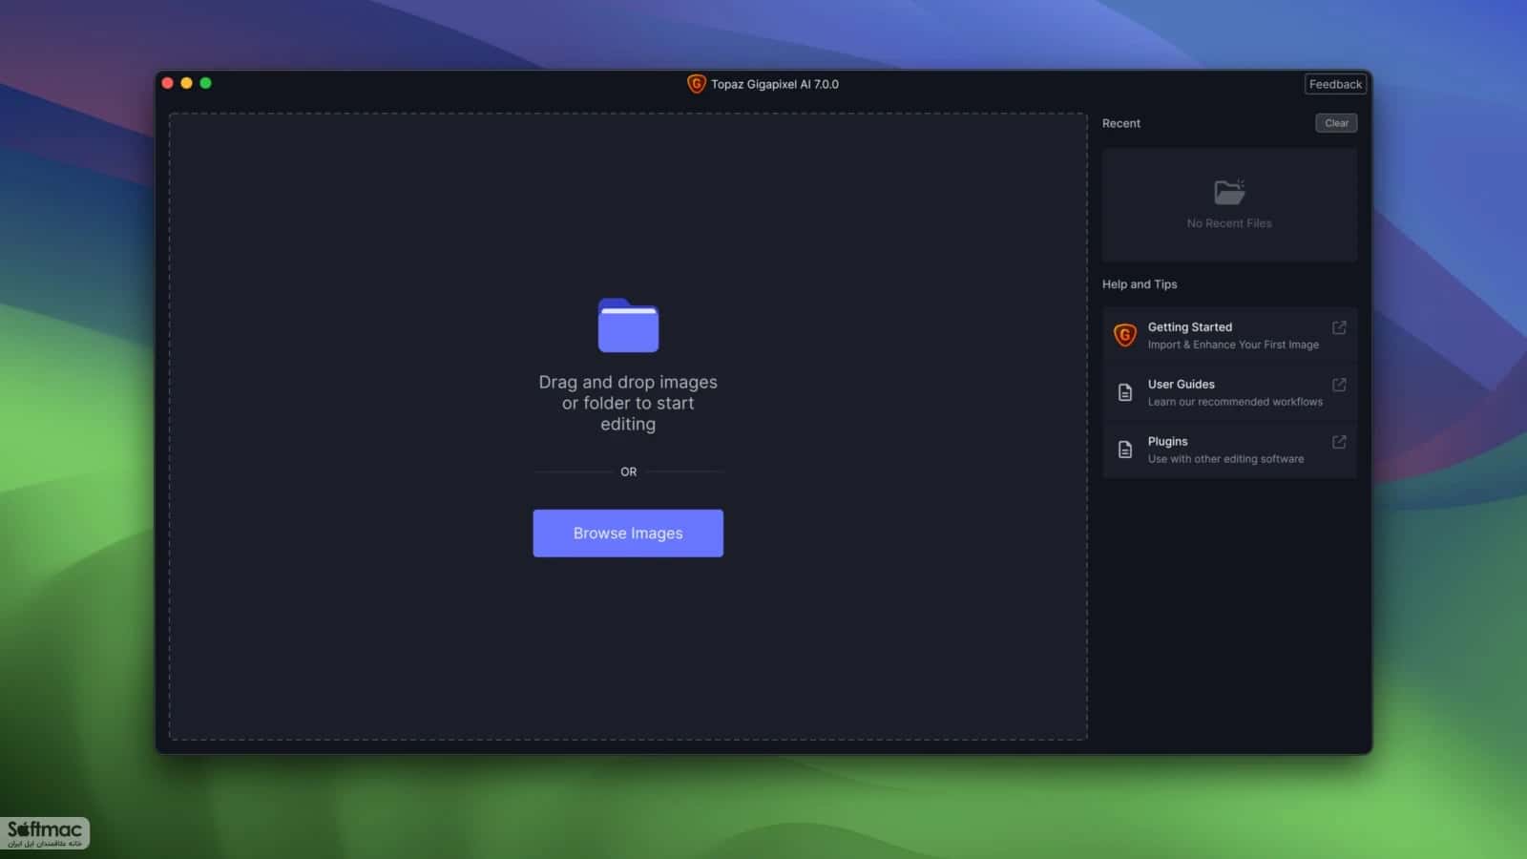Clear the Recent files list
The height and width of the screenshot is (859, 1527).
tap(1336, 123)
